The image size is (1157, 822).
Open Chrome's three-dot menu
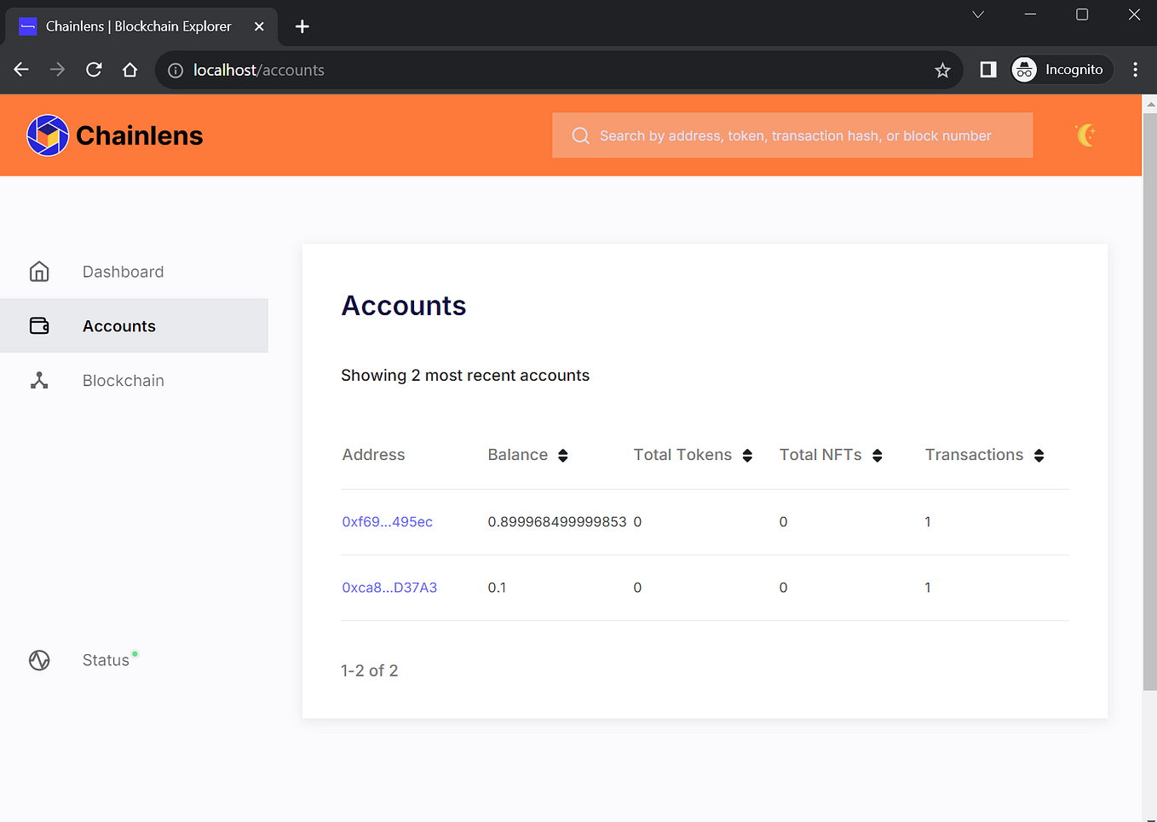(x=1136, y=70)
